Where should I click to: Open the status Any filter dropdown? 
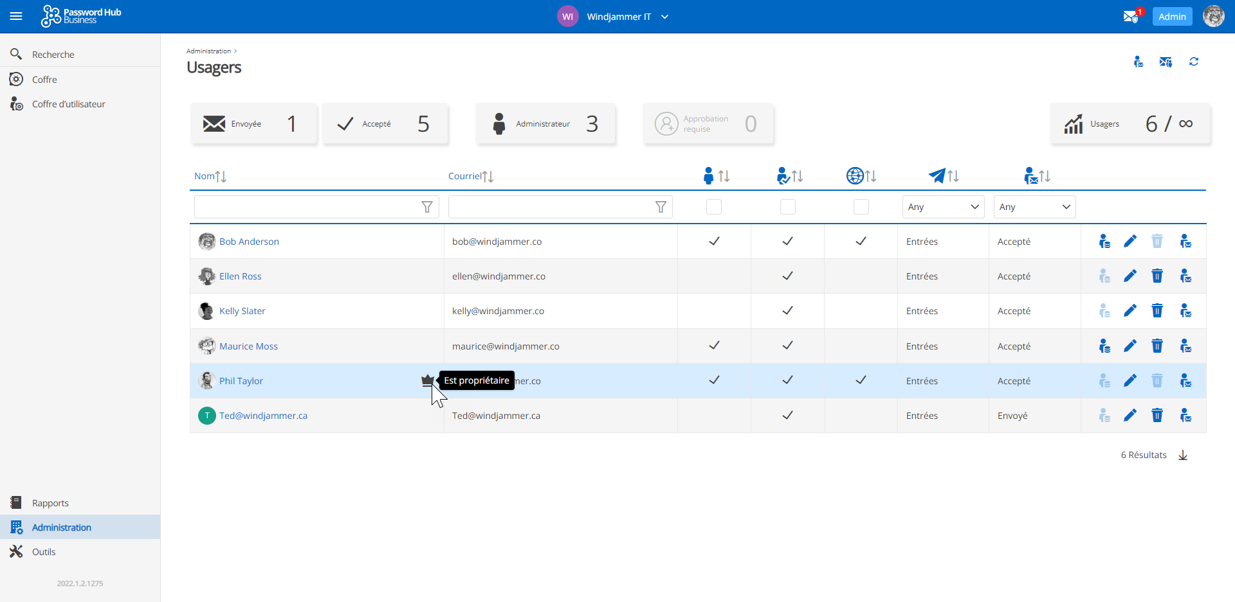pyautogui.click(x=1034, y=207)
